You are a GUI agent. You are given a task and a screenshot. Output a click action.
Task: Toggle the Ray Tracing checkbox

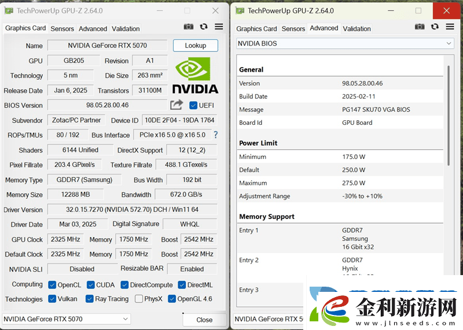(90, 299)
